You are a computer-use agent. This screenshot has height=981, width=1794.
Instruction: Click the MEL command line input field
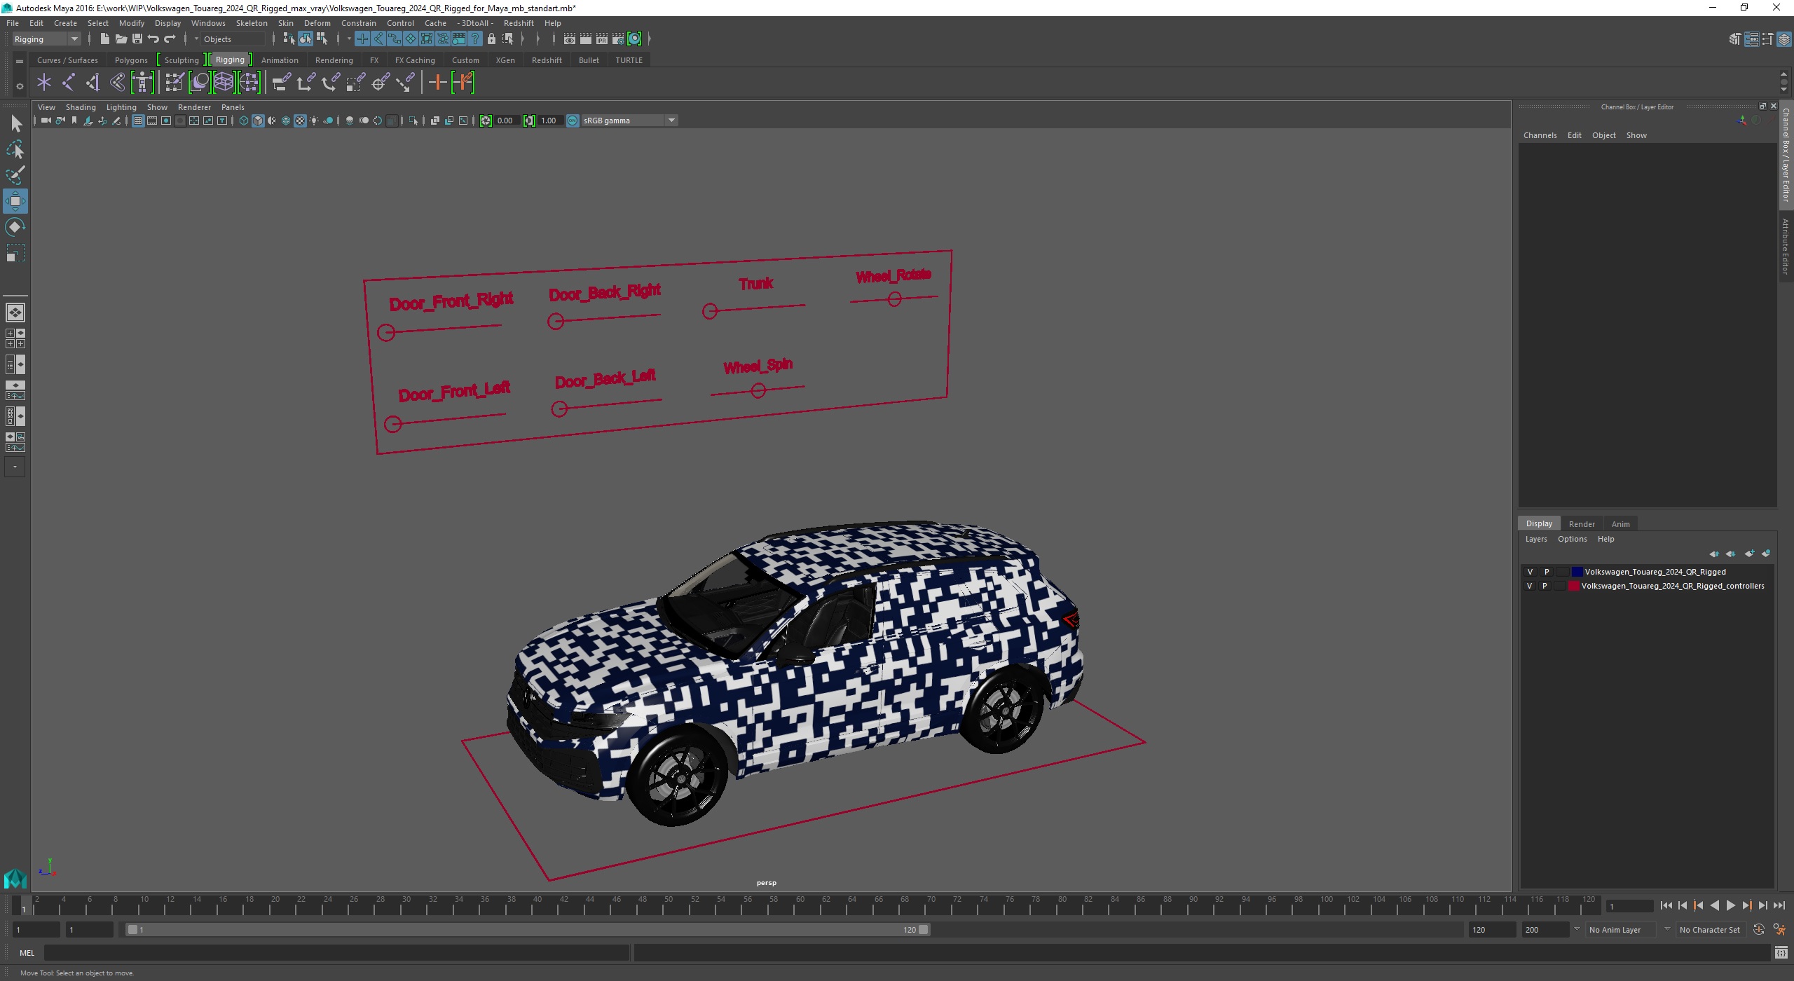click(336, 953)
